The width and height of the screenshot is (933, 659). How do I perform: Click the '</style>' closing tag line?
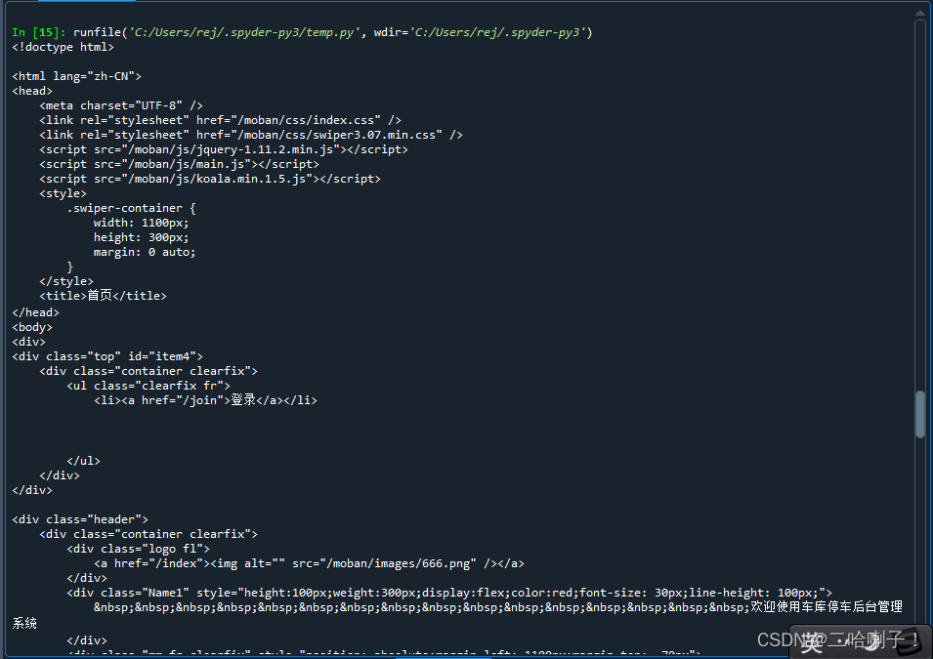(x=66, y=281)
